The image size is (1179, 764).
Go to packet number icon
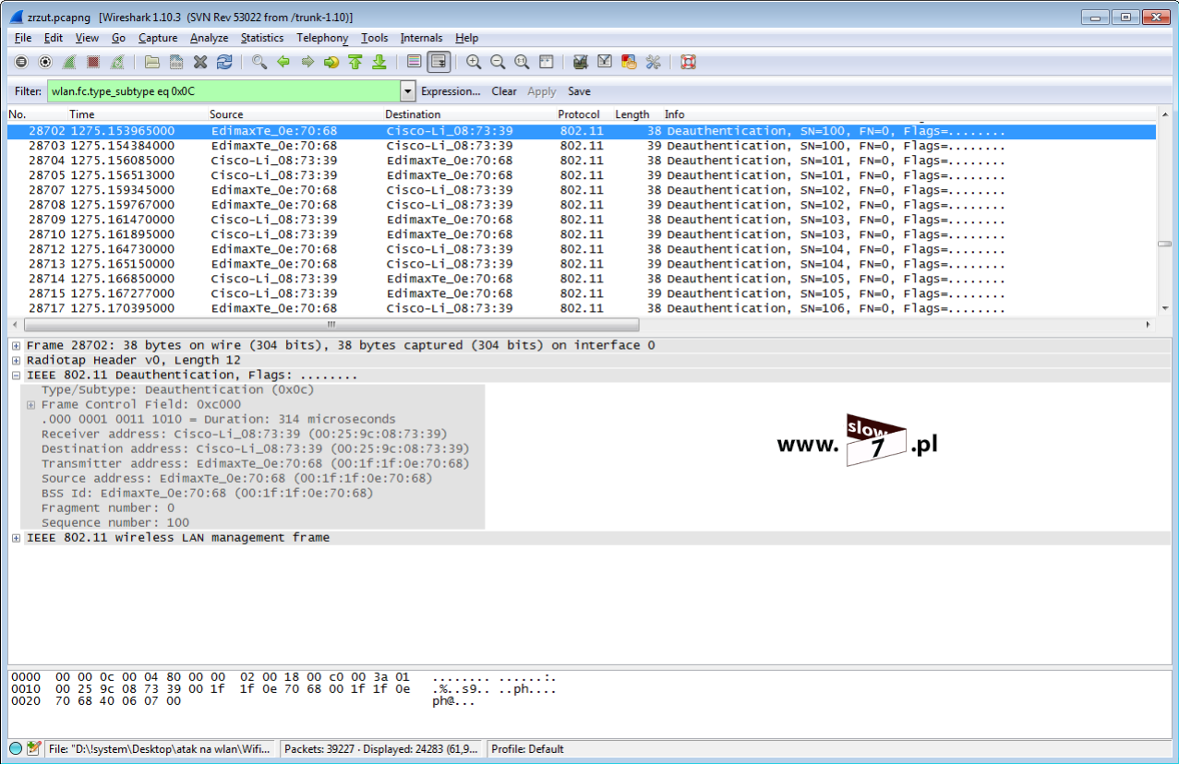coord(331,62)
